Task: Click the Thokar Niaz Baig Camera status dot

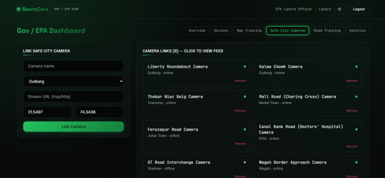Action: point(245,96)
